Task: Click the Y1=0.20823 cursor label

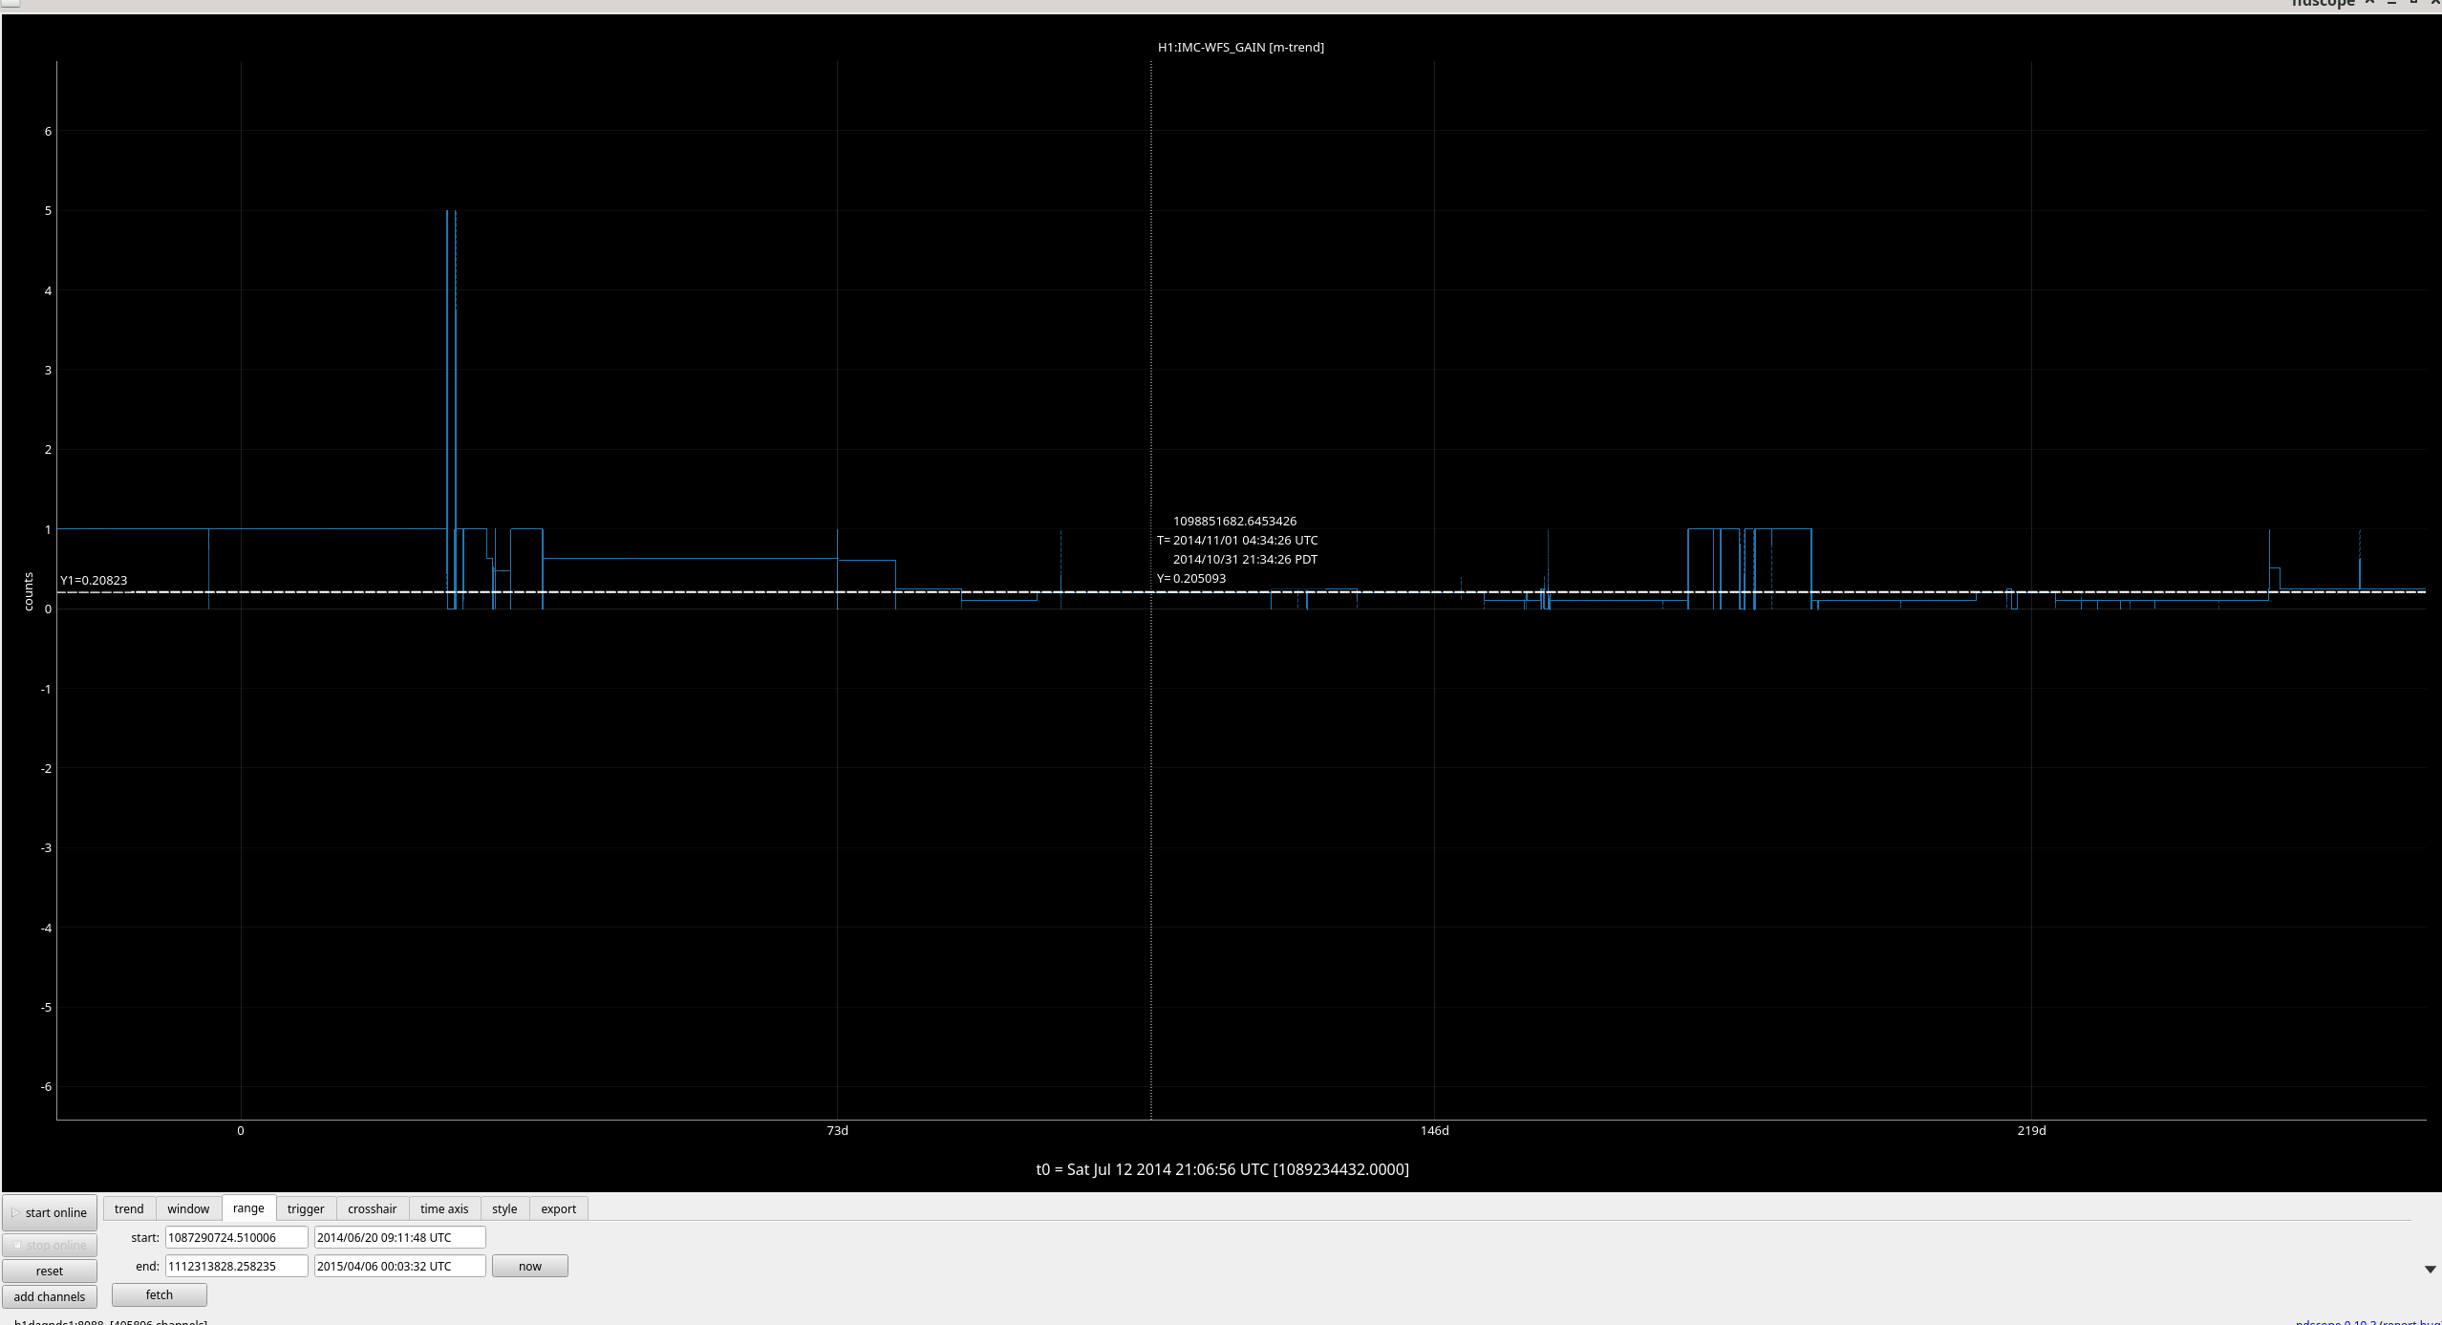Action: pyautogui.click(x=94, y=580)
